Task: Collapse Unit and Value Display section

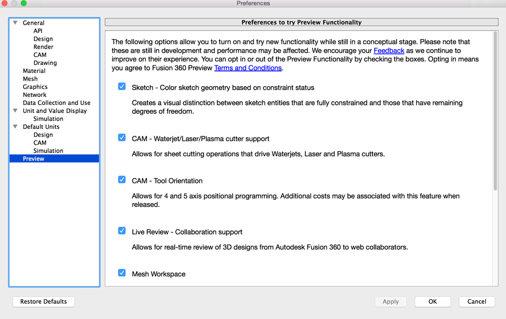Action: pos(15,111)
